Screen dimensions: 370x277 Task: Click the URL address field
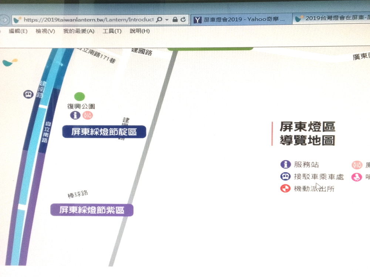click(x=88, y=20)
